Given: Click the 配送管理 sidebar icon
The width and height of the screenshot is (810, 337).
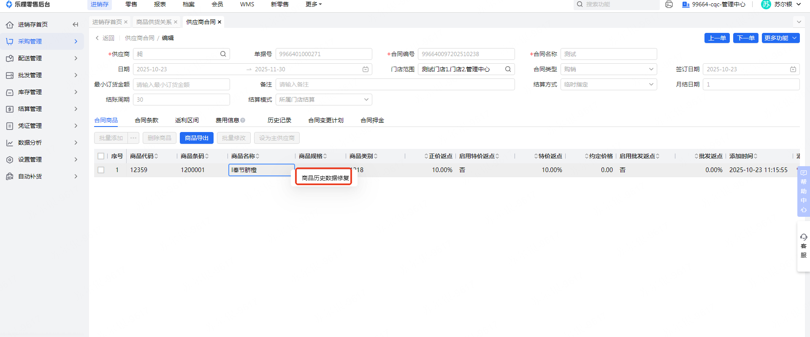Looking at the screenshot, I should (x=10, y=58).
